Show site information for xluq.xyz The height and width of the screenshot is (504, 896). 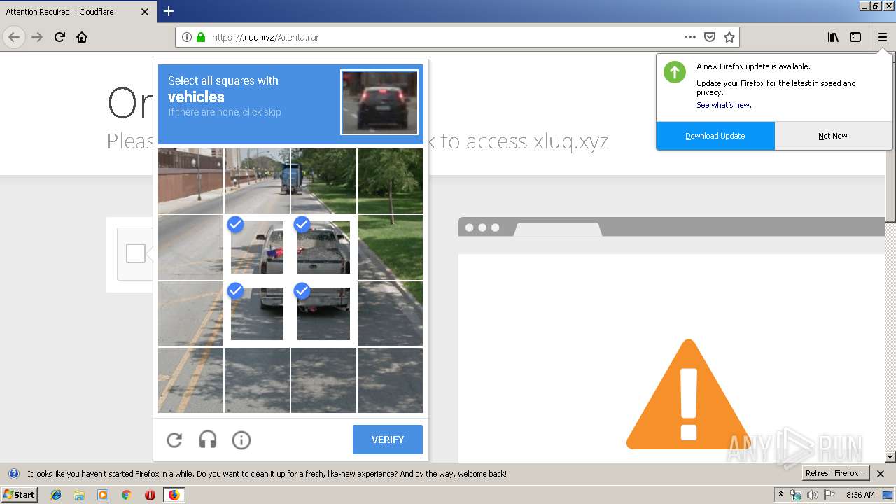[187, 37]
